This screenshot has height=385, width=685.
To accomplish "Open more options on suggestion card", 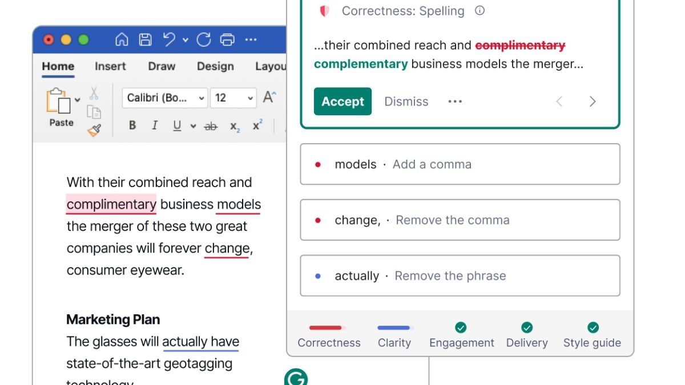I will click(x=455, y=102).
